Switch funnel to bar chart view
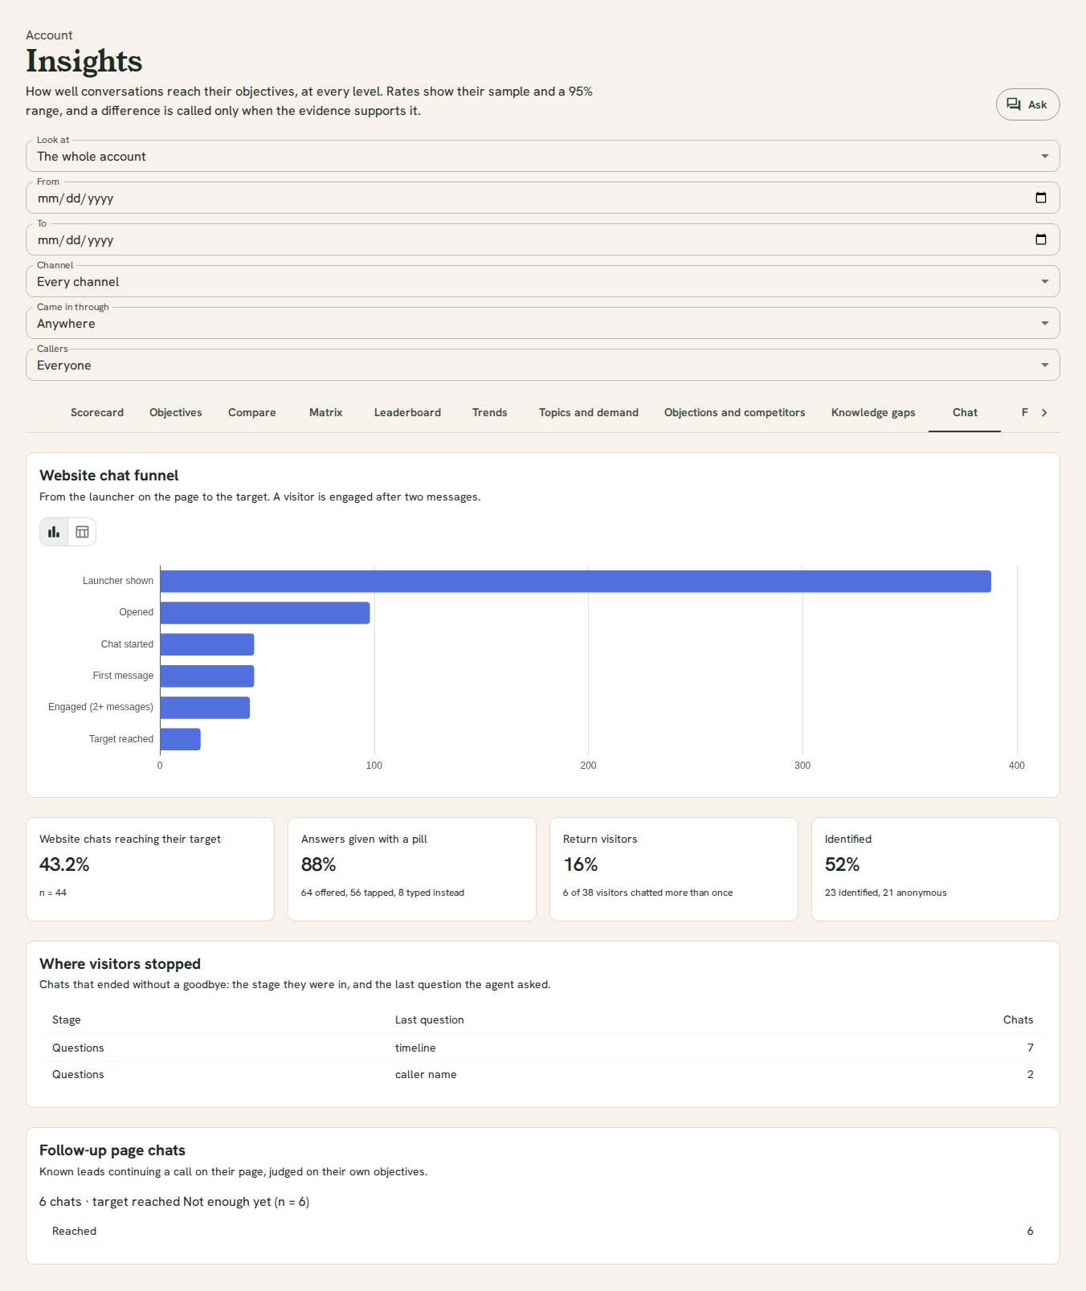Viewport: 1086px width, 1291px height. click(54, 532)
